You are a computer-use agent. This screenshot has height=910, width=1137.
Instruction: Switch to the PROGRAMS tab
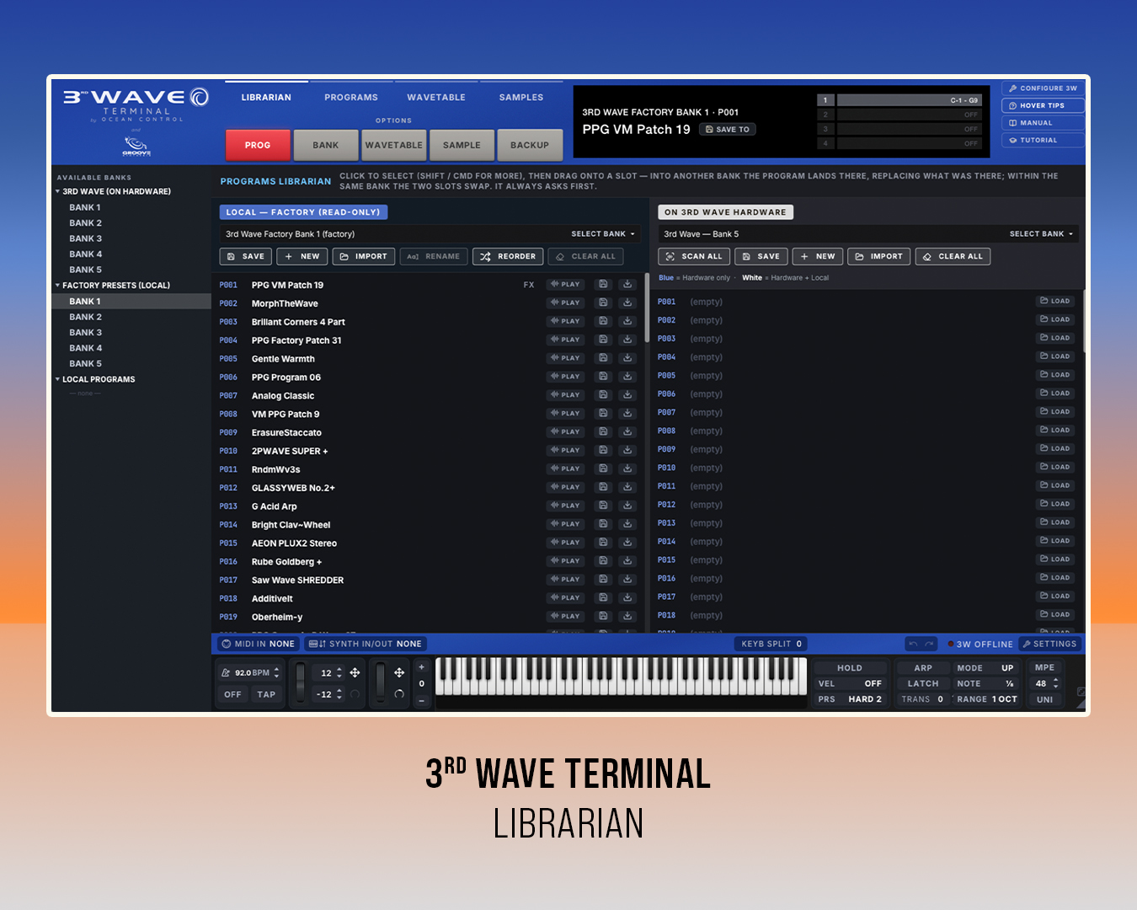pyautogui.click(x=351, y=98)
